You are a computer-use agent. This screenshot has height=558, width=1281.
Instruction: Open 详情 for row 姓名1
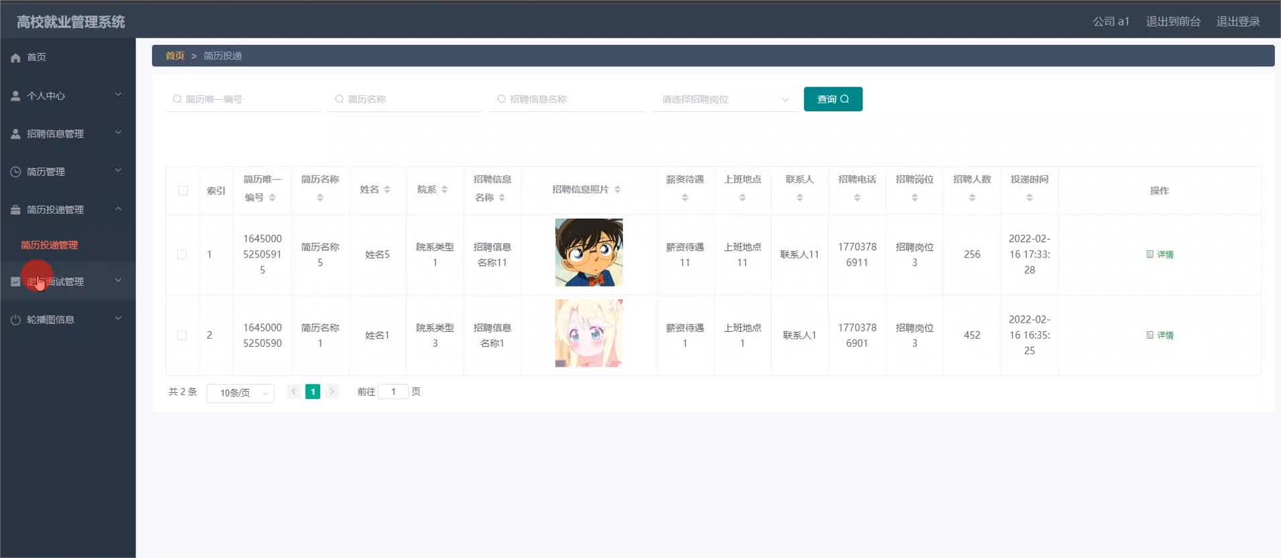(x=1160, y=335)
